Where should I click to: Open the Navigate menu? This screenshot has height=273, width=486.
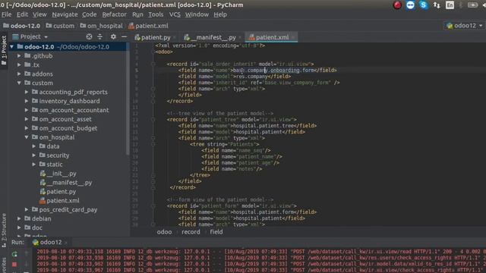tap(65, 14)
